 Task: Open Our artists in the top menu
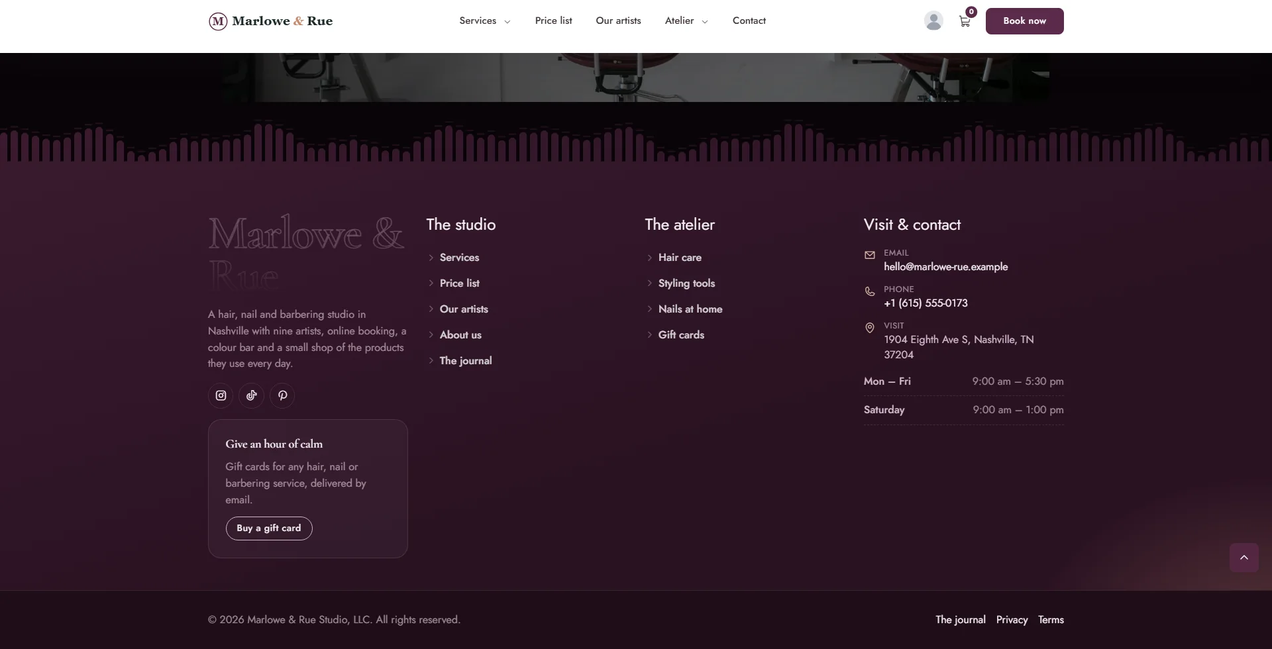click(x=618, y=21)
